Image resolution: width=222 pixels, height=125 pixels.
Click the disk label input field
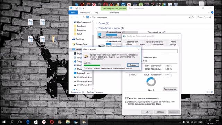pos(159,51)
